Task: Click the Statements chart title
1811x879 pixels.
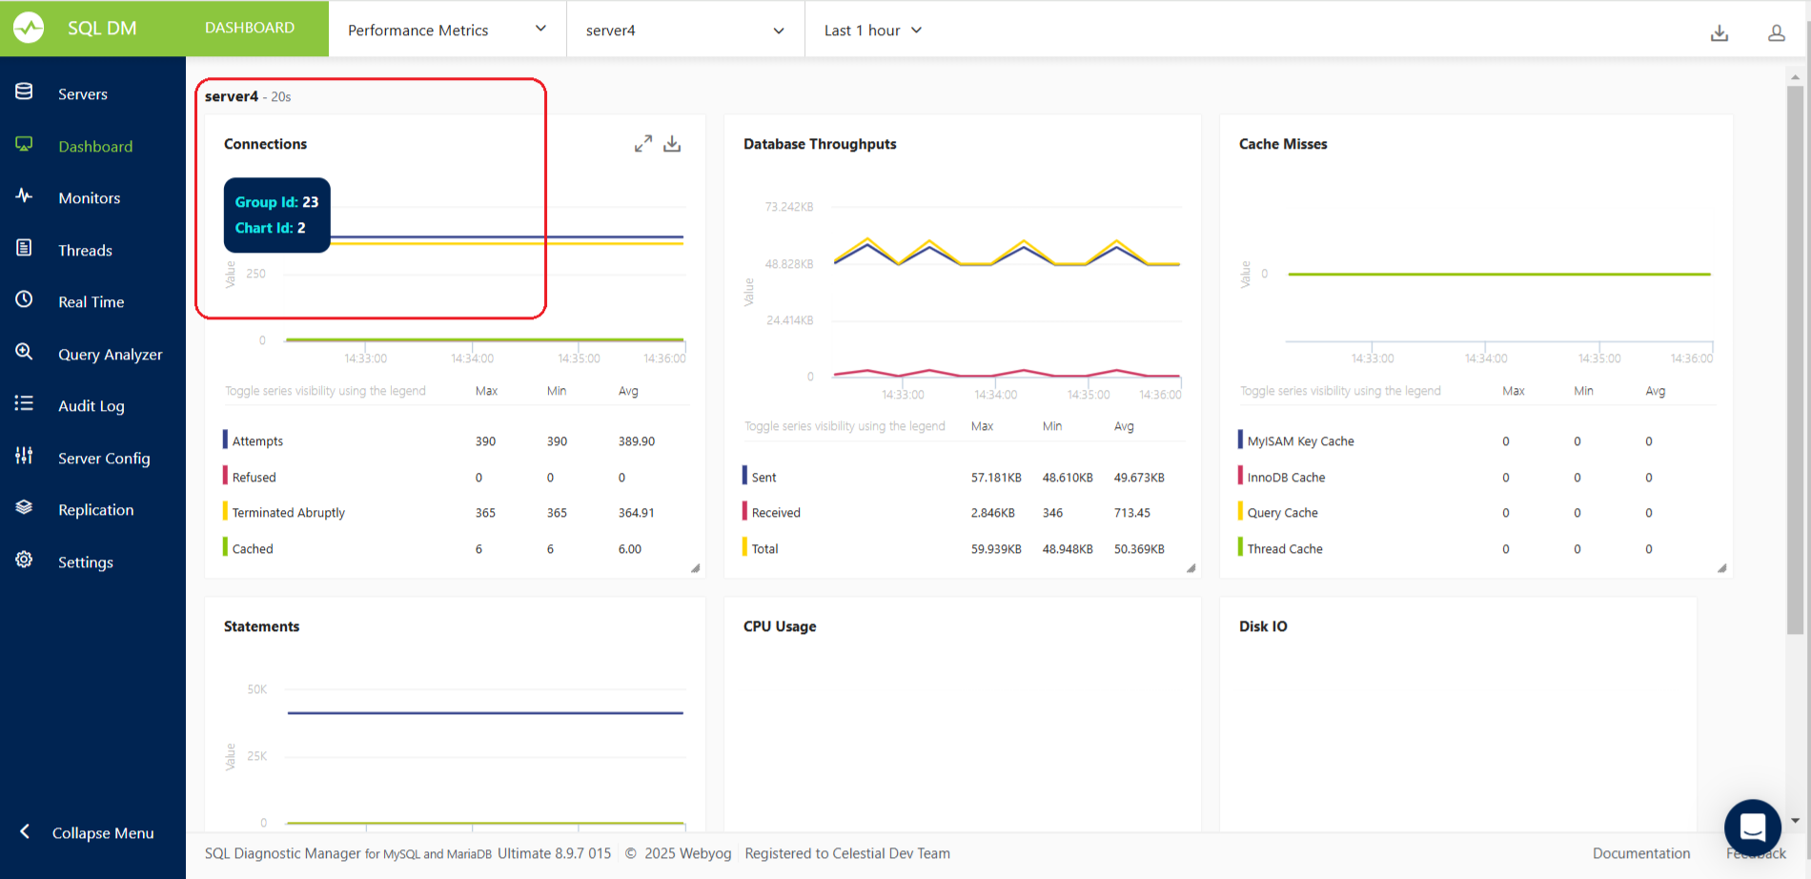Action: click(261, 626)
